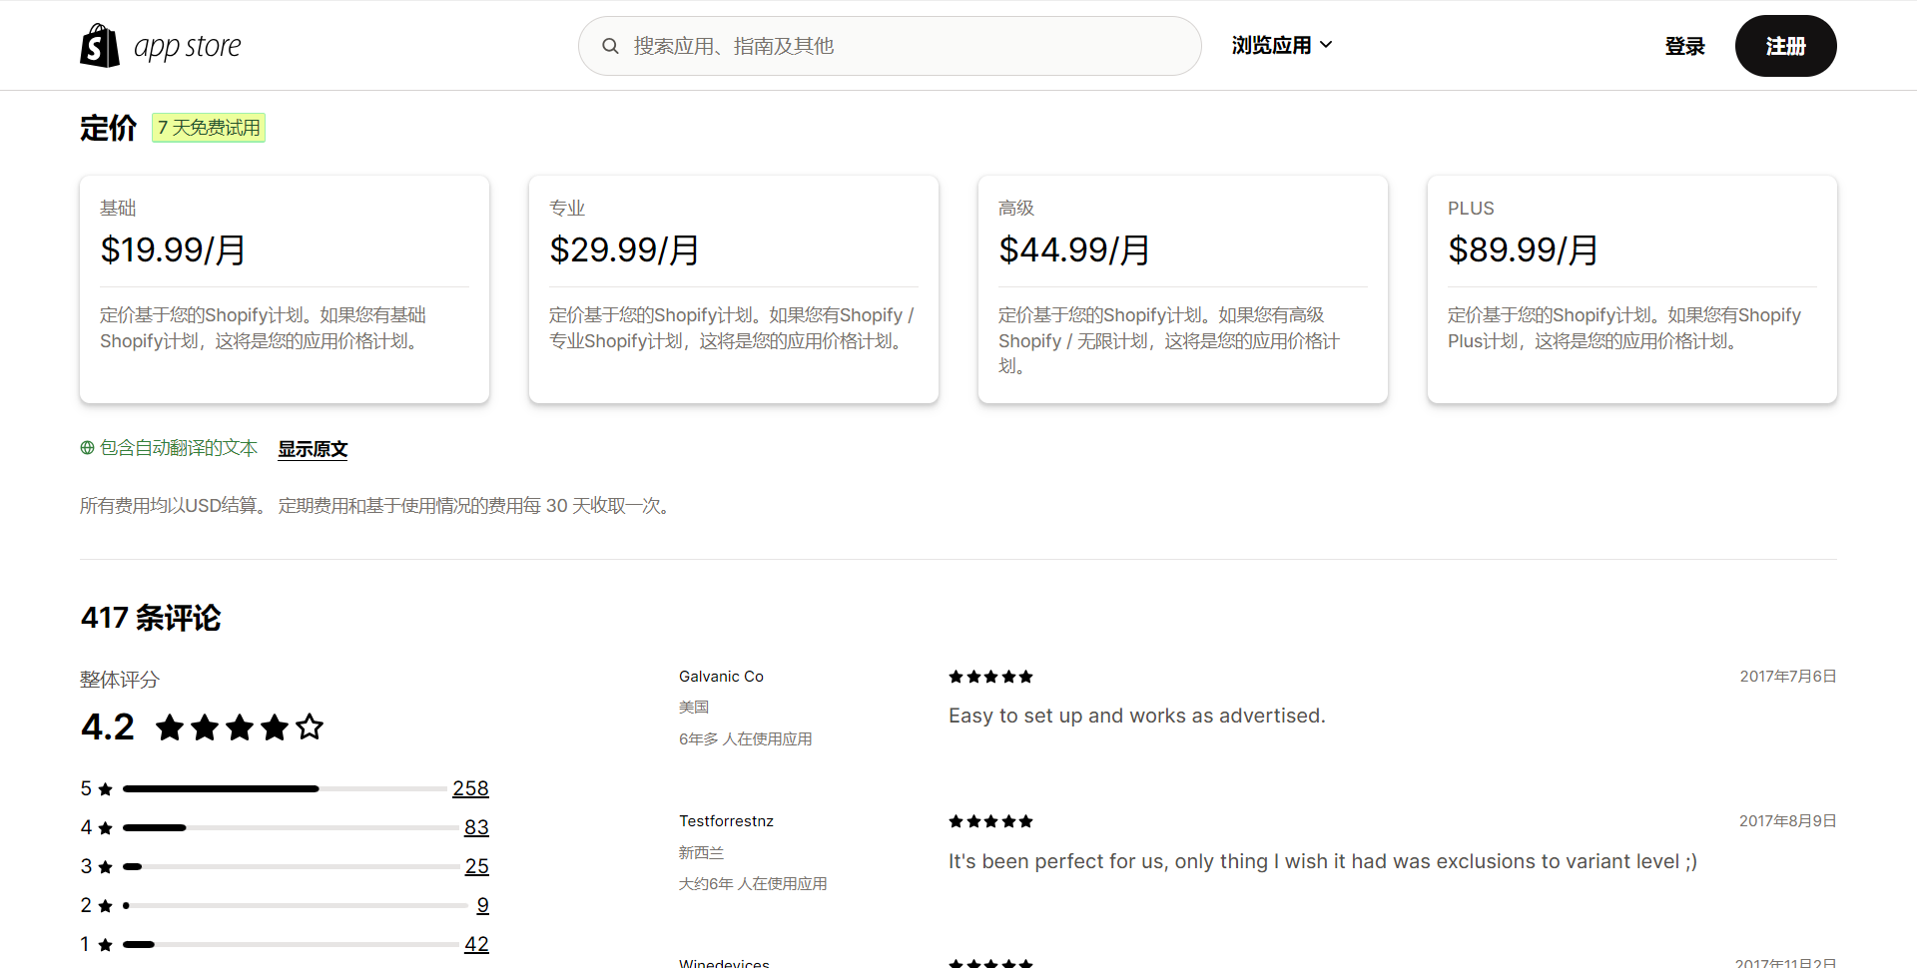
Task: Select the 专业 $29.99 pricing card
Action: pyautogui.click(x=733, y=289)
